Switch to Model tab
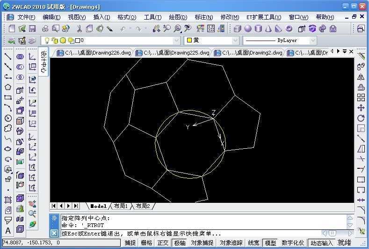The height and width of the screenshot is (249, 369). 98,206
